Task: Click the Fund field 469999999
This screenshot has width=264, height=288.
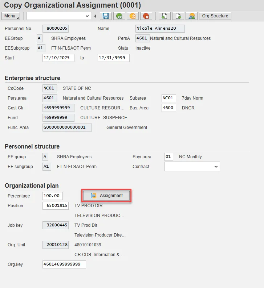Action: click(58, 117)
